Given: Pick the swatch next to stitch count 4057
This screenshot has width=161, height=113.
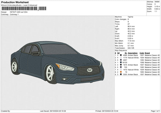Looking at the screenshot, I should (x=121, y=60).
